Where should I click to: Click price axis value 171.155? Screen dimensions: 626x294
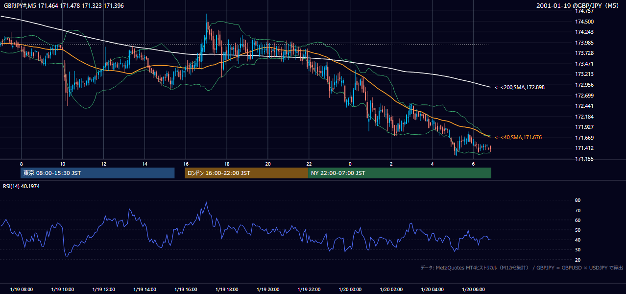click(584, 159)
